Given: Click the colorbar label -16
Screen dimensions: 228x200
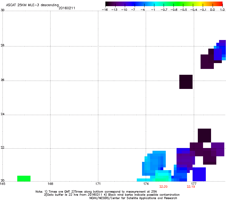Looking at the screenshot, I should tap(105, 10).
